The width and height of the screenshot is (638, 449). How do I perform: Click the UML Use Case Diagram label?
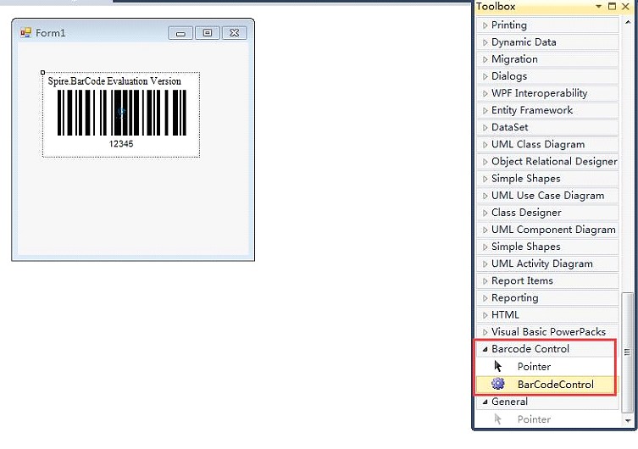[547, 196]
